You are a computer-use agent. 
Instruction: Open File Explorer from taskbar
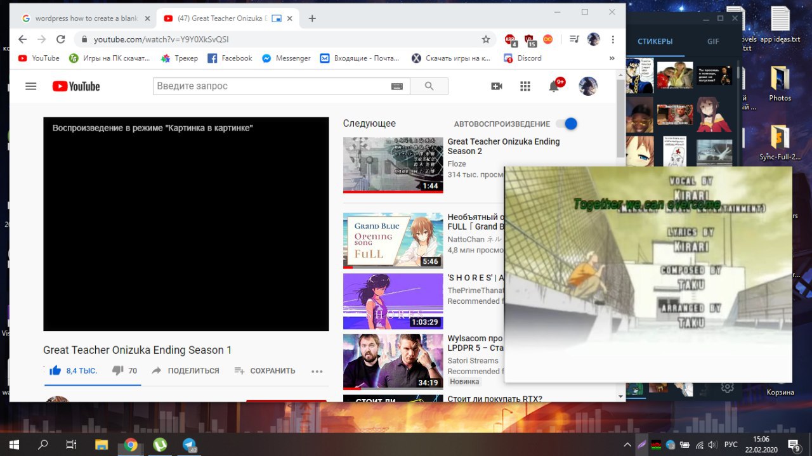[x=101, y=444]
